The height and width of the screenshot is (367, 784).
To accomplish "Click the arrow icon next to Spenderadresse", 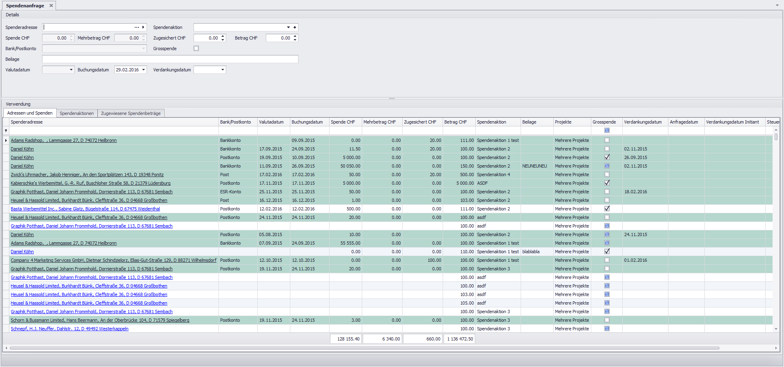I will (143, 27).
